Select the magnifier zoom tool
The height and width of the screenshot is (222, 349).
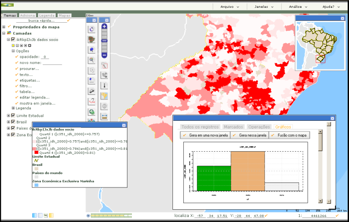[91, 60]
